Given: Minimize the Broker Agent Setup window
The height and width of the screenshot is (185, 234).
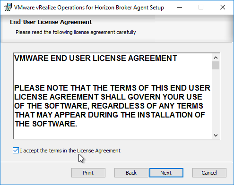Looking at the screenshot, I should click(x=180, y=7).
